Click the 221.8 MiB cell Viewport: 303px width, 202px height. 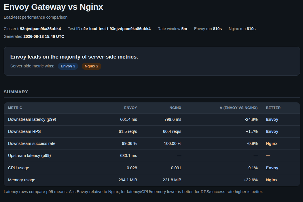coord(172,180)
